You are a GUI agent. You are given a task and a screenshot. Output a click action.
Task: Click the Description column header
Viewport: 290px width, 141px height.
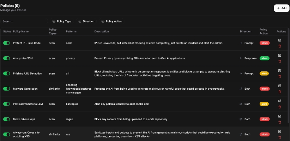click(x=102, y=32)
